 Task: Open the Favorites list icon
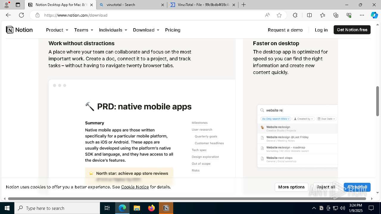[323, 15]
